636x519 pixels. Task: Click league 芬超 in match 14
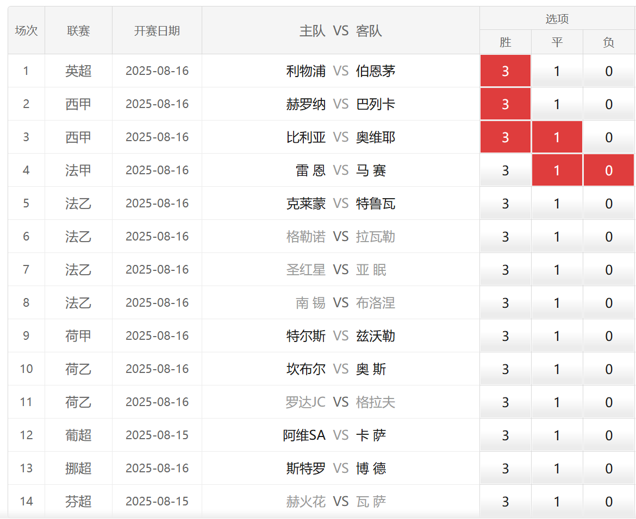pos(78,502)
